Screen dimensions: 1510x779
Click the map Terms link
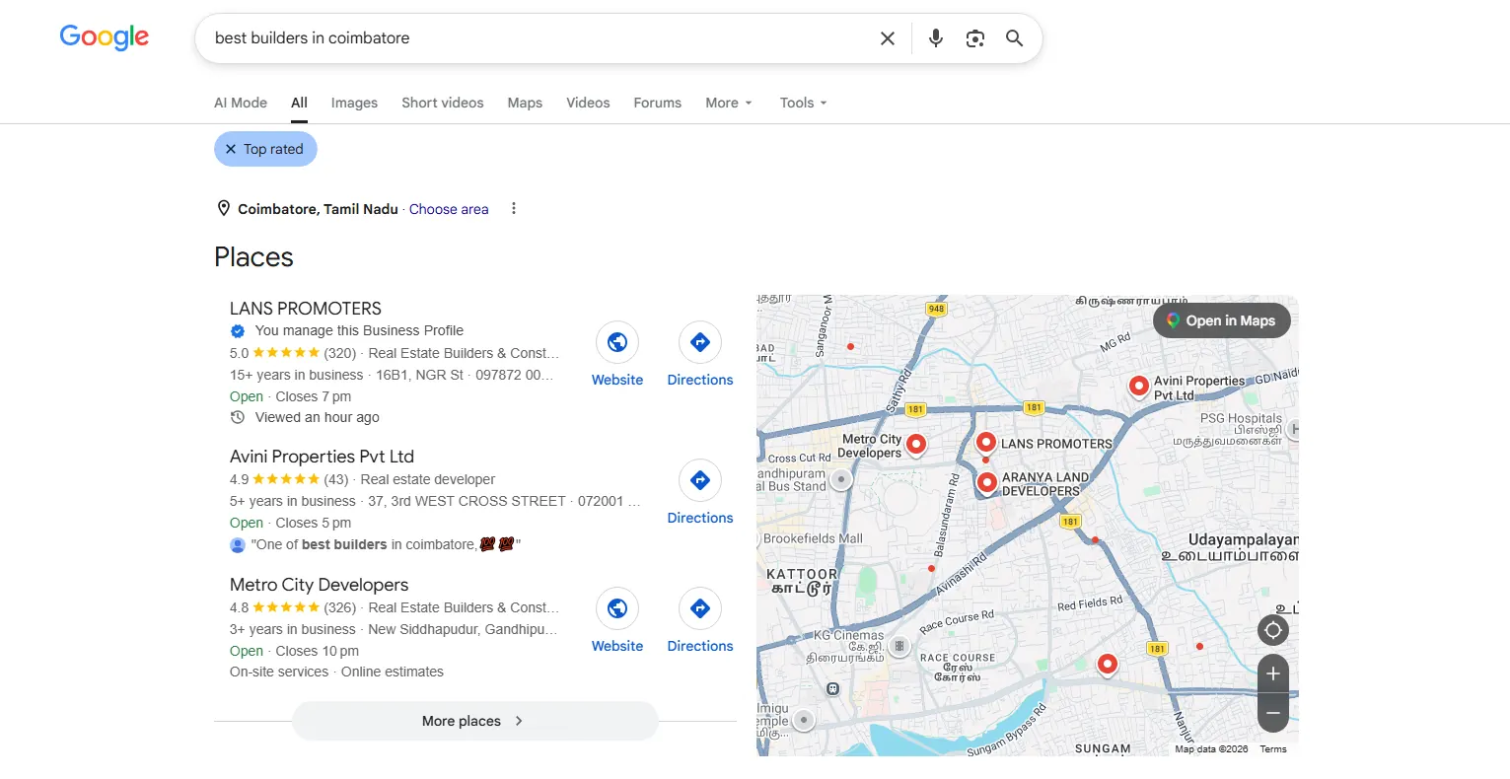[1273, 749]
